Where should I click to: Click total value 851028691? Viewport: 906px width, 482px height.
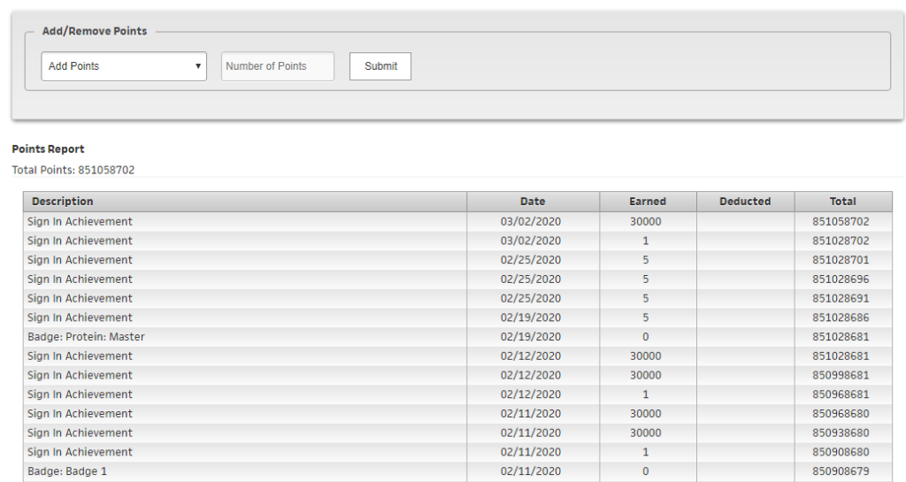pos(841,298)
